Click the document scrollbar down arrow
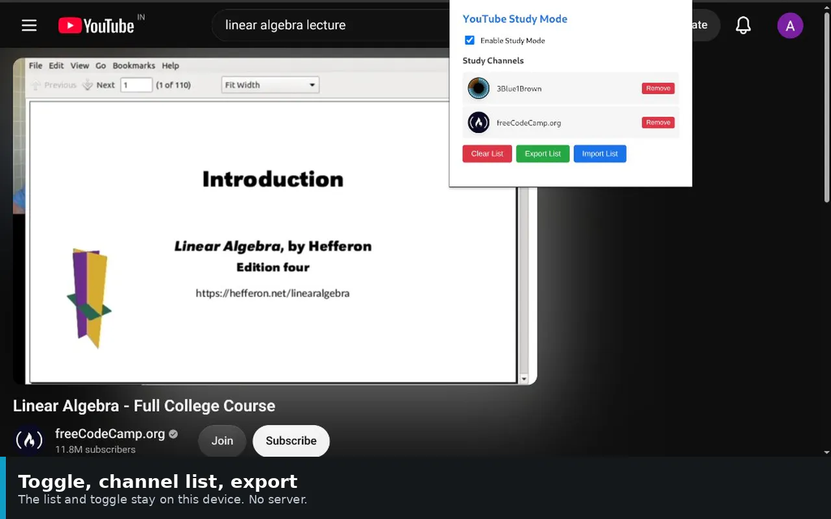This screenshot has width=831, height=519. (524, 378)
